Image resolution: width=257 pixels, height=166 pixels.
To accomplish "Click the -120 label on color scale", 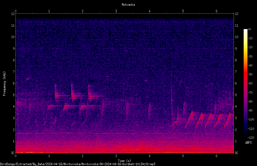I will tap(251, 137).
